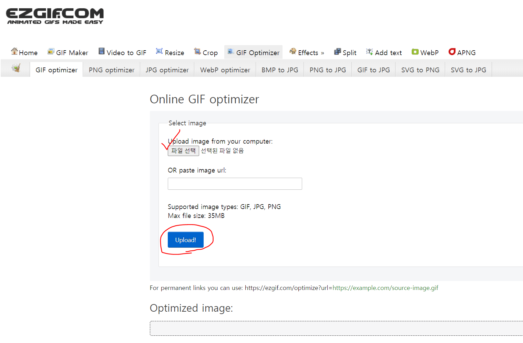Switch to JPG optimizer tab

167,70
